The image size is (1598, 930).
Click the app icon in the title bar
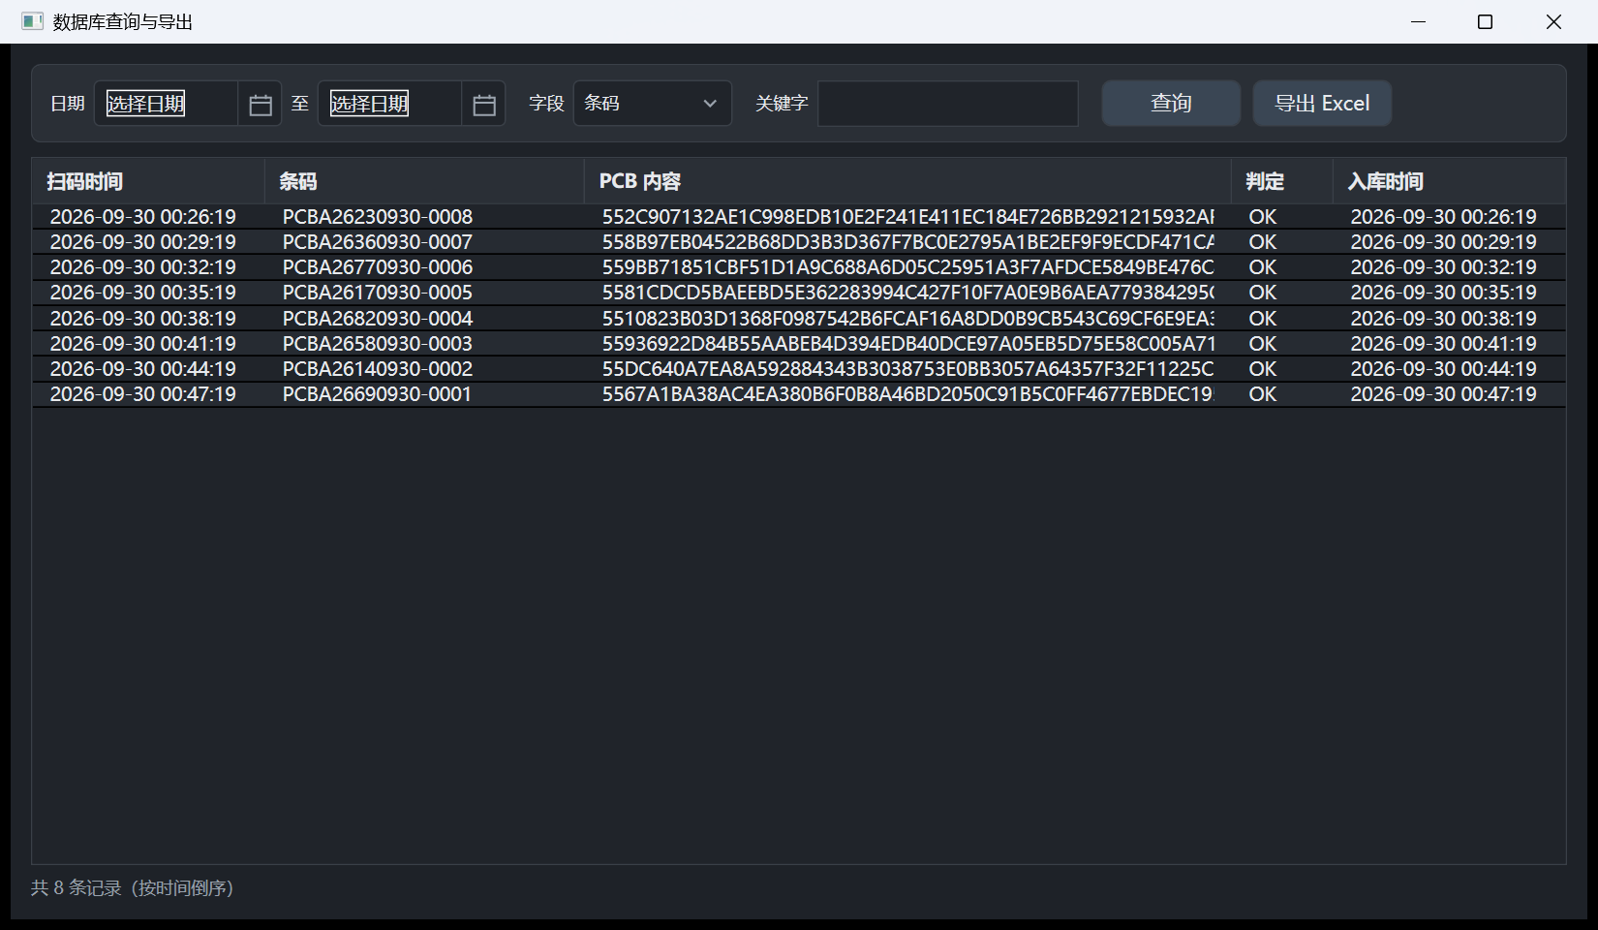[32, 21]
